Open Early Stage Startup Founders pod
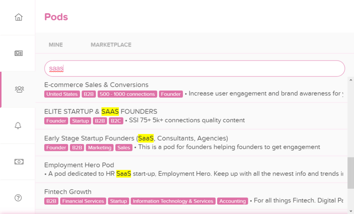 coord(191,143)
